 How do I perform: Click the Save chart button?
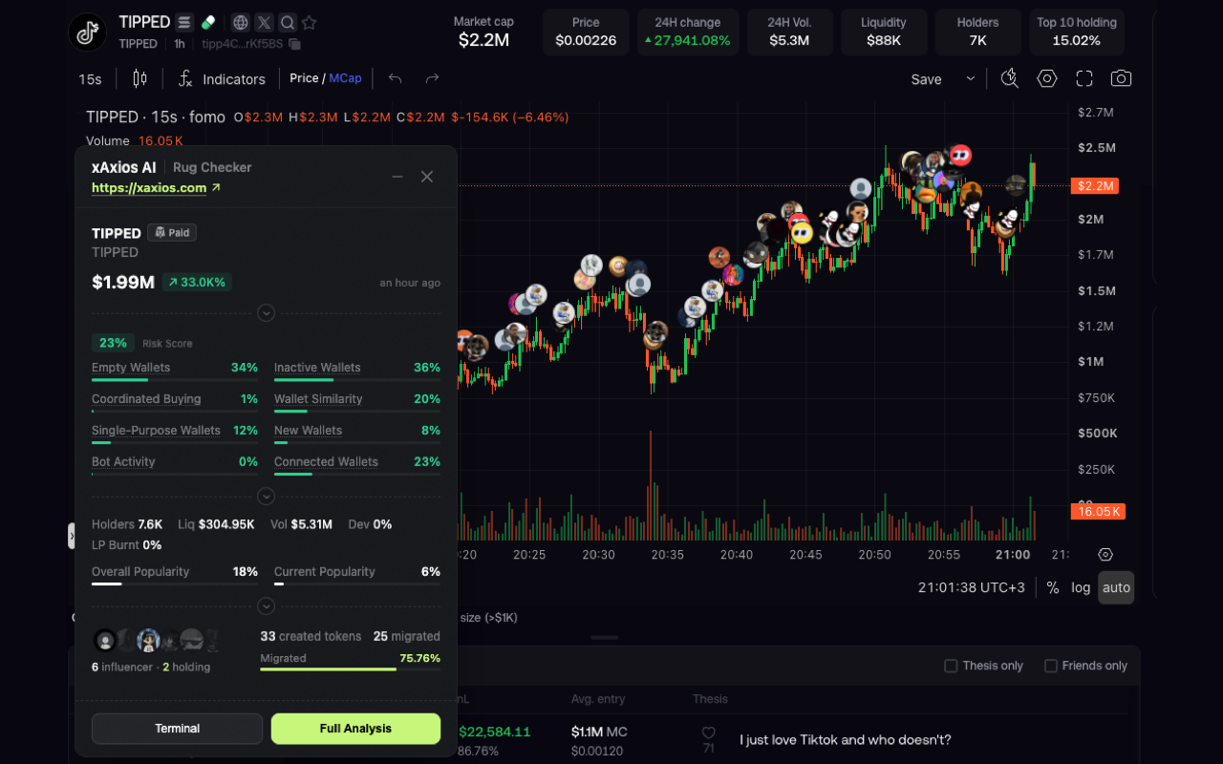point(926,79)
